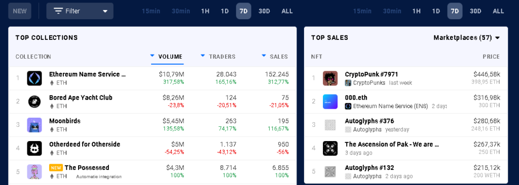Click the small Autoglyphs icon under Autoglyphs #376
Viewport: 519px width, 185px height.
pyautogui.click(x=348, y=130)
